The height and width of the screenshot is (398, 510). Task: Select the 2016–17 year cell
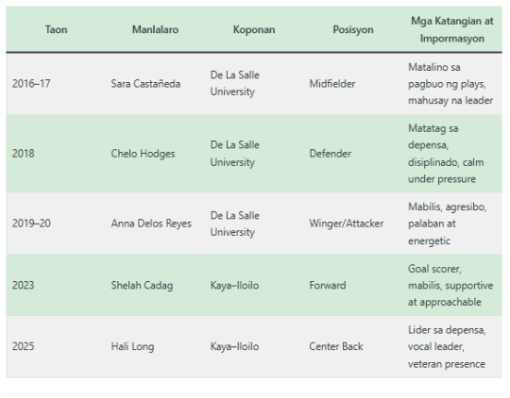31,84
